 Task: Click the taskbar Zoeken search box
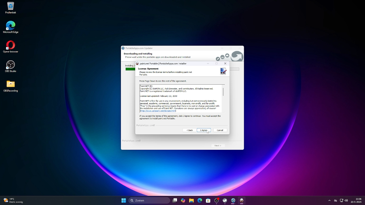click(x=149, y=200)
